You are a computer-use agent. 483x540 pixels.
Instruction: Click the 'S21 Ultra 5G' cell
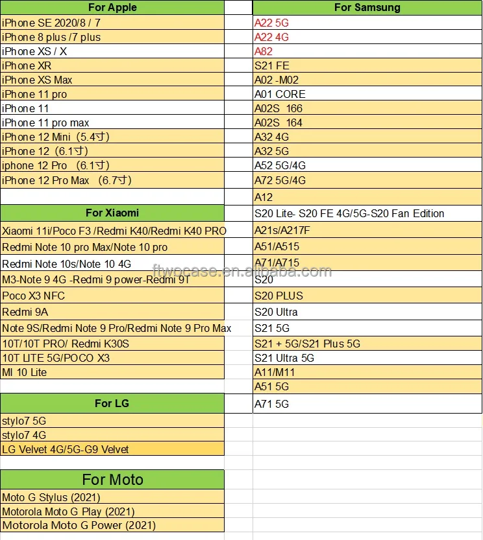[x=367, y=358]
